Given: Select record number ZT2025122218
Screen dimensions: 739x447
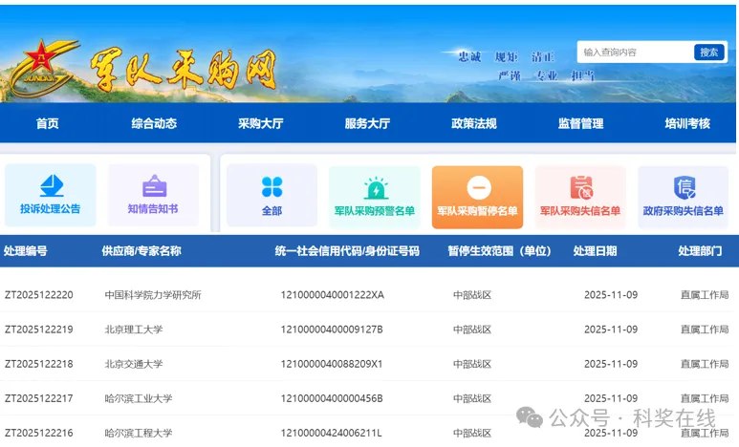Looking at the screenshot, I should pyautogui.click(x=38, y=364).
